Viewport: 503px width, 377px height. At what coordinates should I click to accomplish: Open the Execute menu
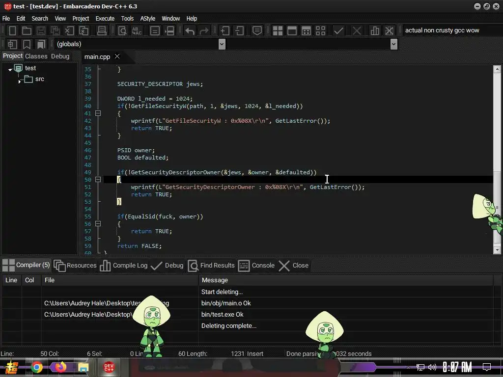point(105,19)
